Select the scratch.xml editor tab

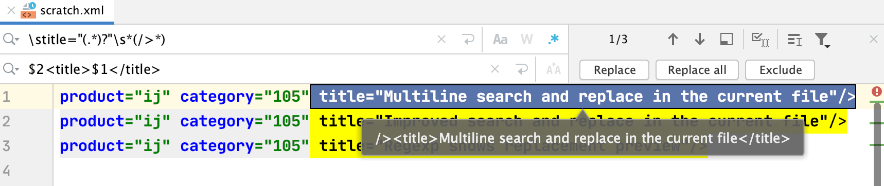click(63, 10)
